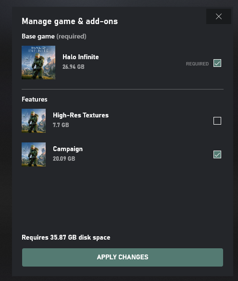Click the Manage game & add-ons title
The height and width of the screenshot is (281, 238).
pos(70,21)
